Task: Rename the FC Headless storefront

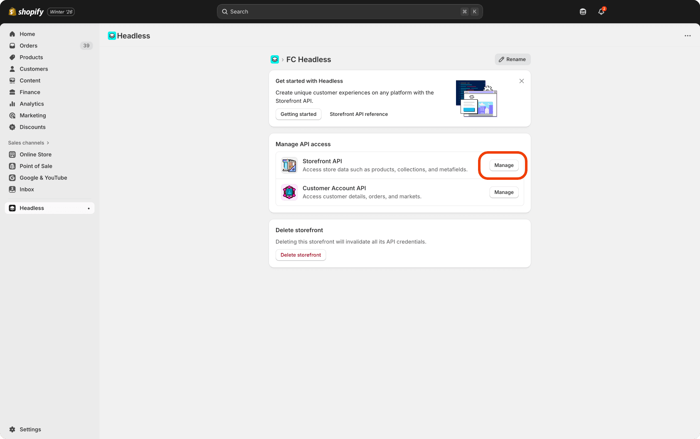Action: [513, 59]
